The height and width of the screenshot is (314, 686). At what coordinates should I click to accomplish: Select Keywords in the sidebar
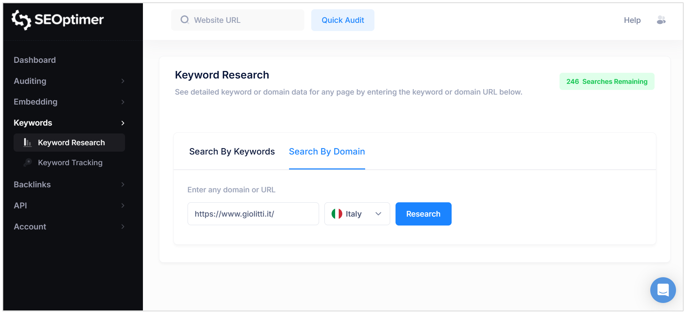pyautogui.click(x=69, y=123)
